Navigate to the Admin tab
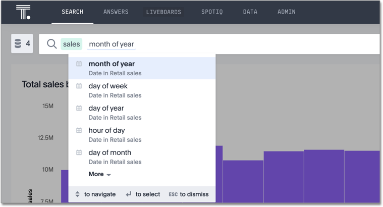 [286, 12]
